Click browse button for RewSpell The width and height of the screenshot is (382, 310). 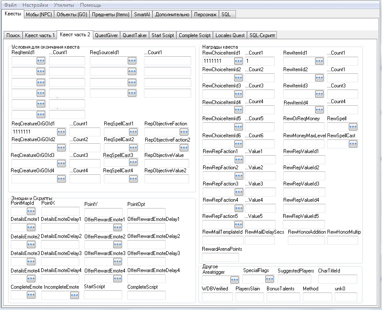[353, 127]
